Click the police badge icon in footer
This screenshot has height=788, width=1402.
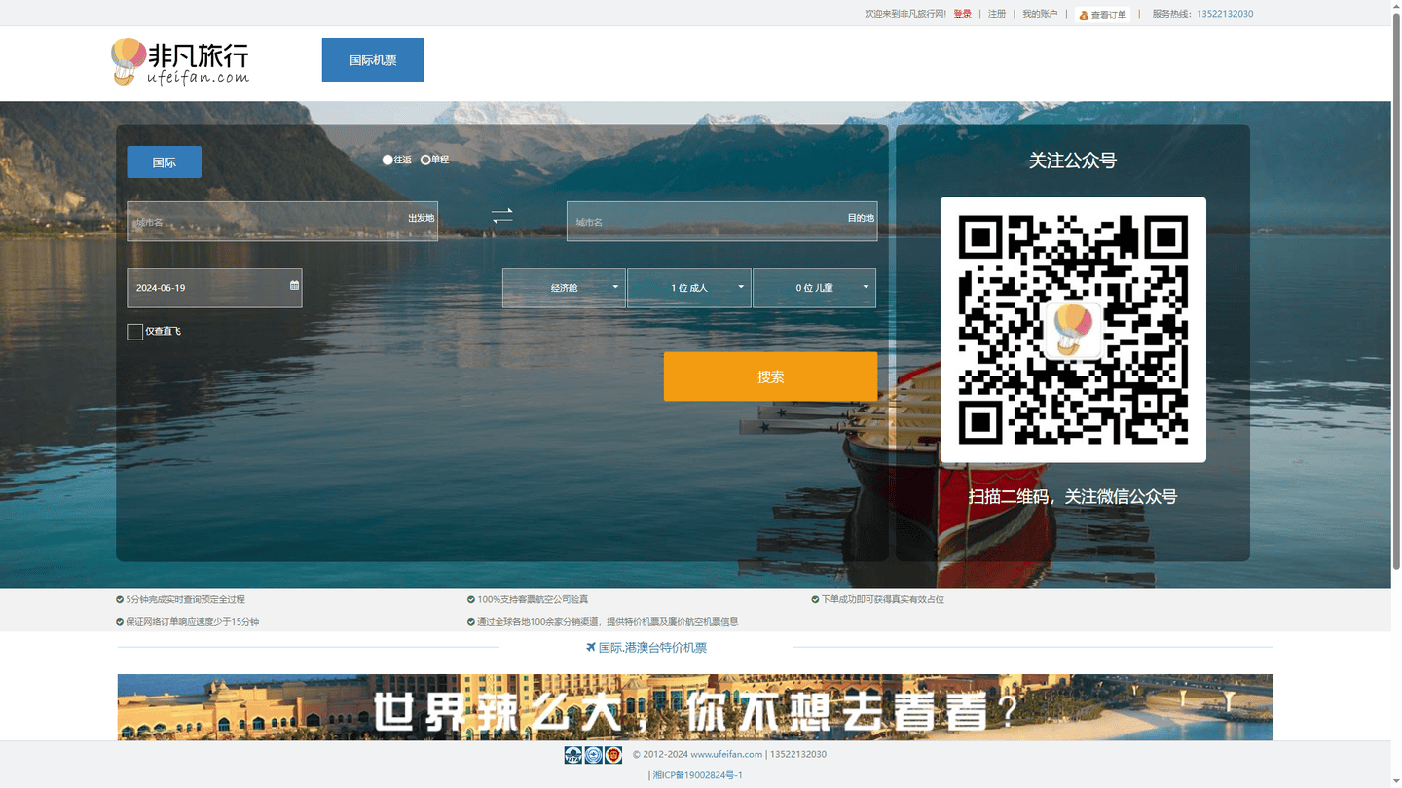click(613, 755)
